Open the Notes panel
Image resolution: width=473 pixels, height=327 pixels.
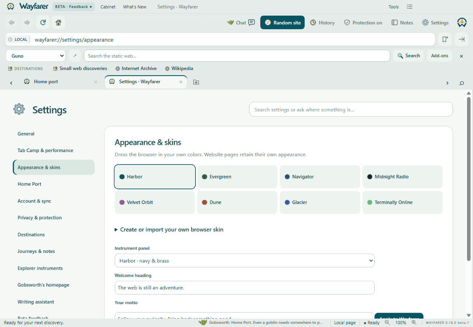[402, 23]
